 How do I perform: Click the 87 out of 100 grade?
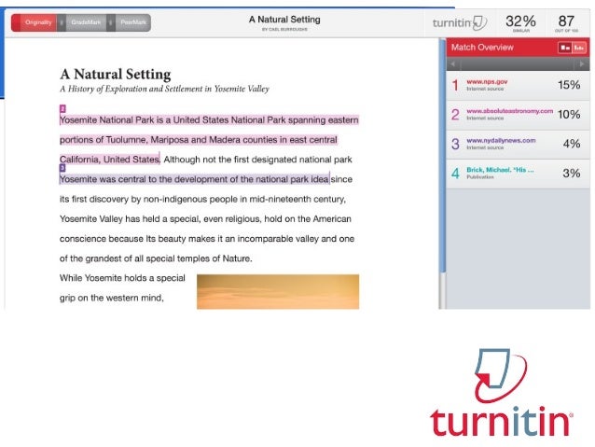point(566,22)
